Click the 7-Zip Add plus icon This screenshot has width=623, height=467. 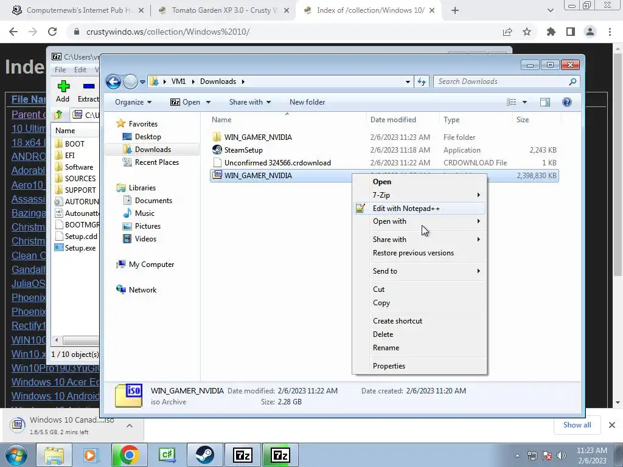(63, 86)
